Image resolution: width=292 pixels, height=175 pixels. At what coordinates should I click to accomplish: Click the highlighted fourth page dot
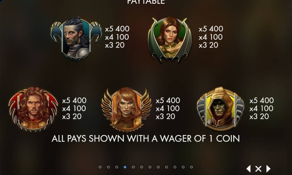coord(125,167)
